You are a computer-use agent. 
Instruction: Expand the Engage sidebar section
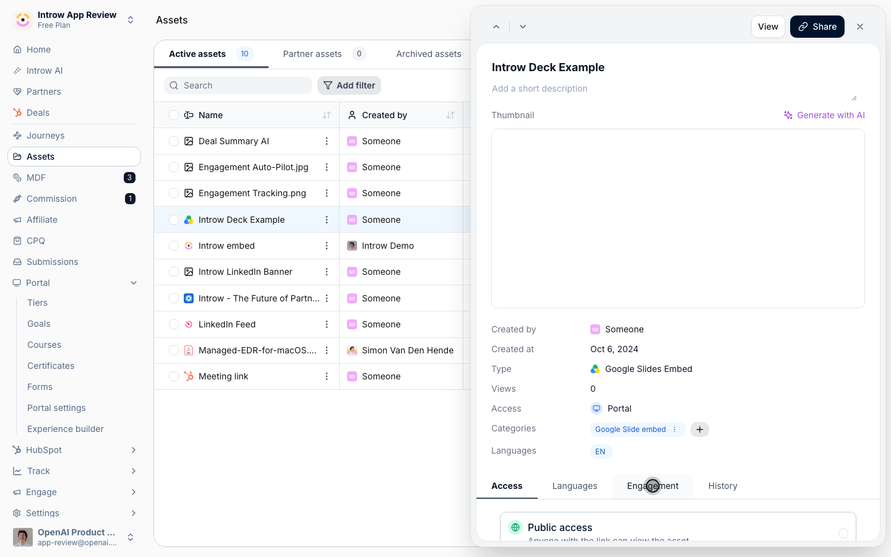pos(134,492)
